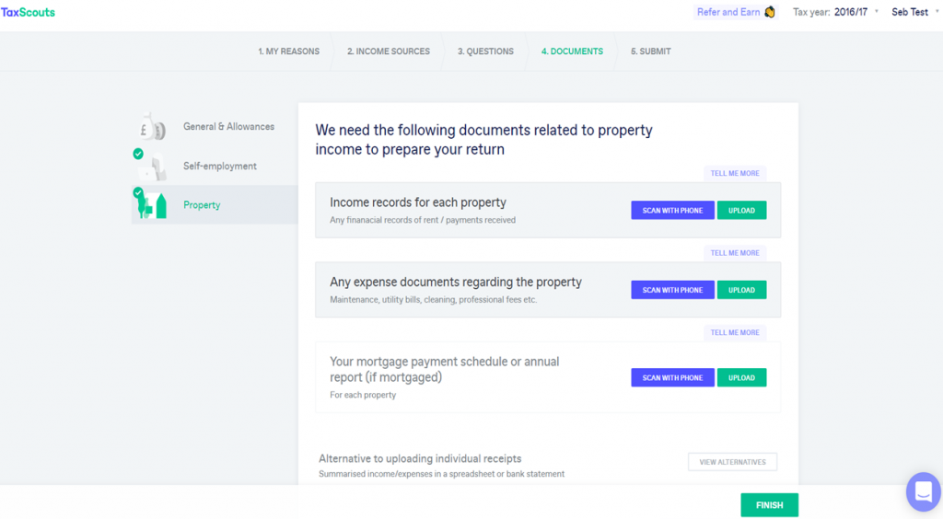Go to the 5. Submit step

[x=651, y=52]
